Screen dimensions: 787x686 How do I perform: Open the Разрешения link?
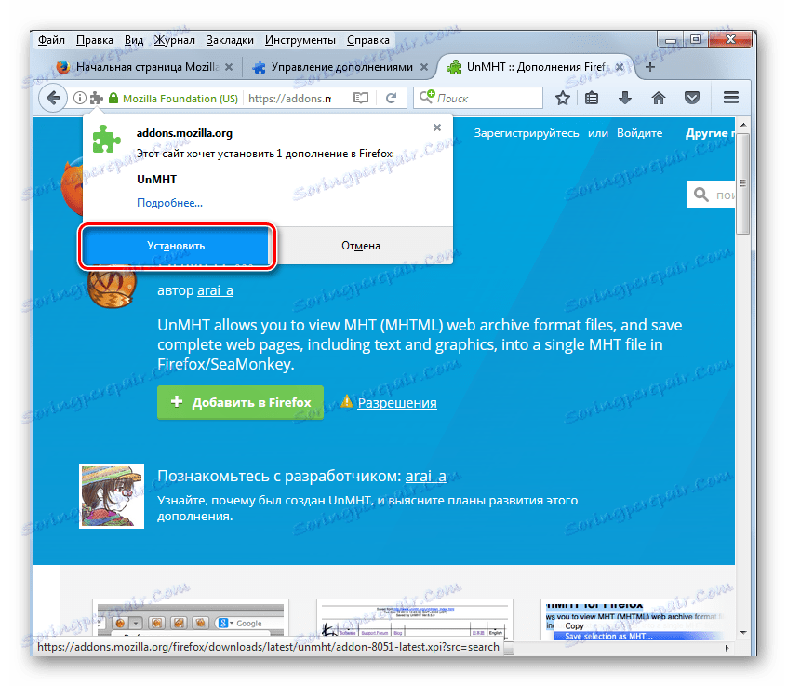point(397,403)
